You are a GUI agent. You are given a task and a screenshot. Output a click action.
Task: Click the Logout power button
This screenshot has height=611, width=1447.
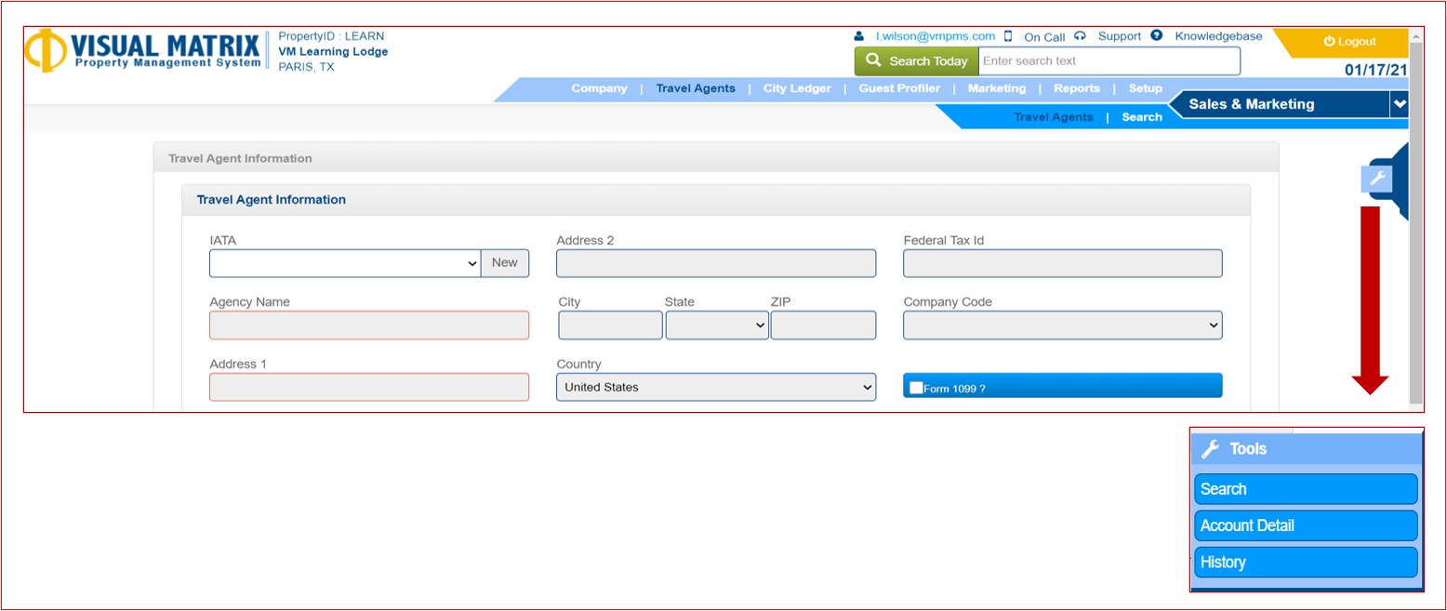1348,42
